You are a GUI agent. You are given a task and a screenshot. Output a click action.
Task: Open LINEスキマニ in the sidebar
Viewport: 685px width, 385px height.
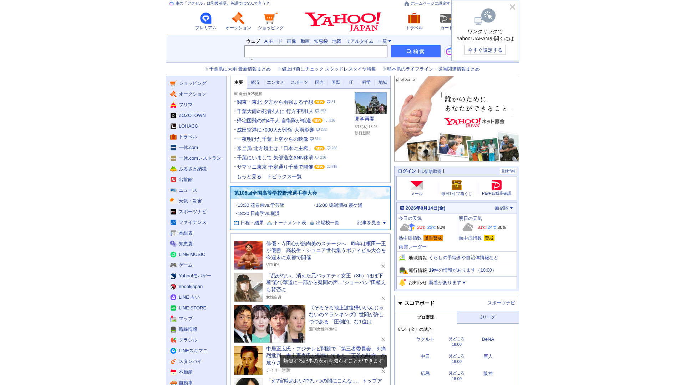[193, 351]
